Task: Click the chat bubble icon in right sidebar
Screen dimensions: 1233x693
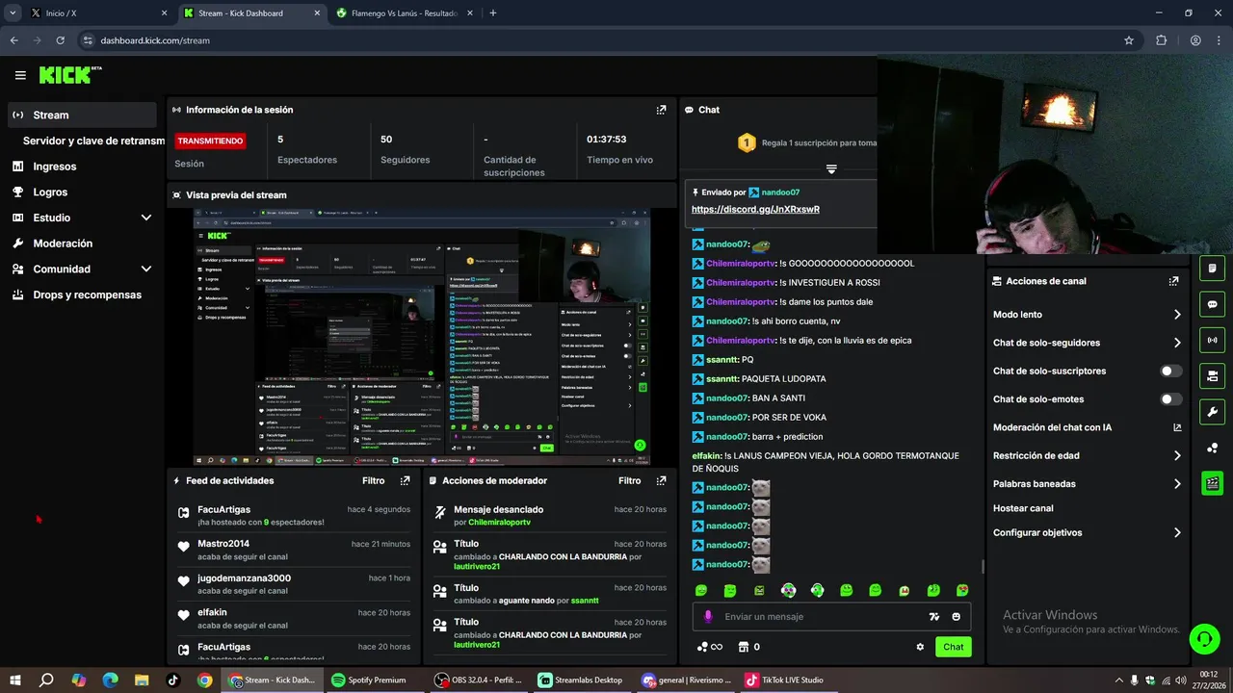Action: [x=1212, y=304]
